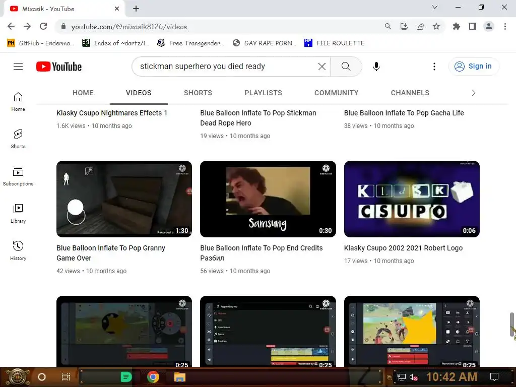Screen dimensions: 516x387
Task: Open the Chrome side panel icon
Action: 473,26
